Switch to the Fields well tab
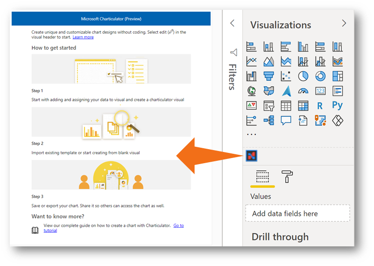Screen dimensions: 374x266 262,177
